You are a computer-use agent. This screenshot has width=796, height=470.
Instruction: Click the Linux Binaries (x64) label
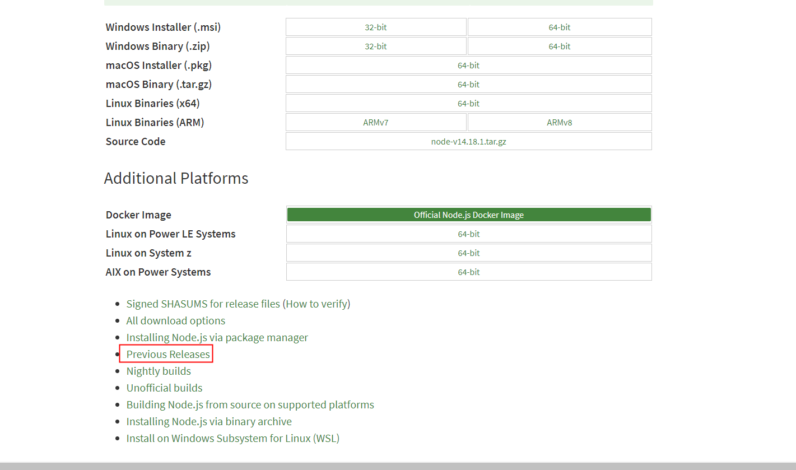point(152,103)
